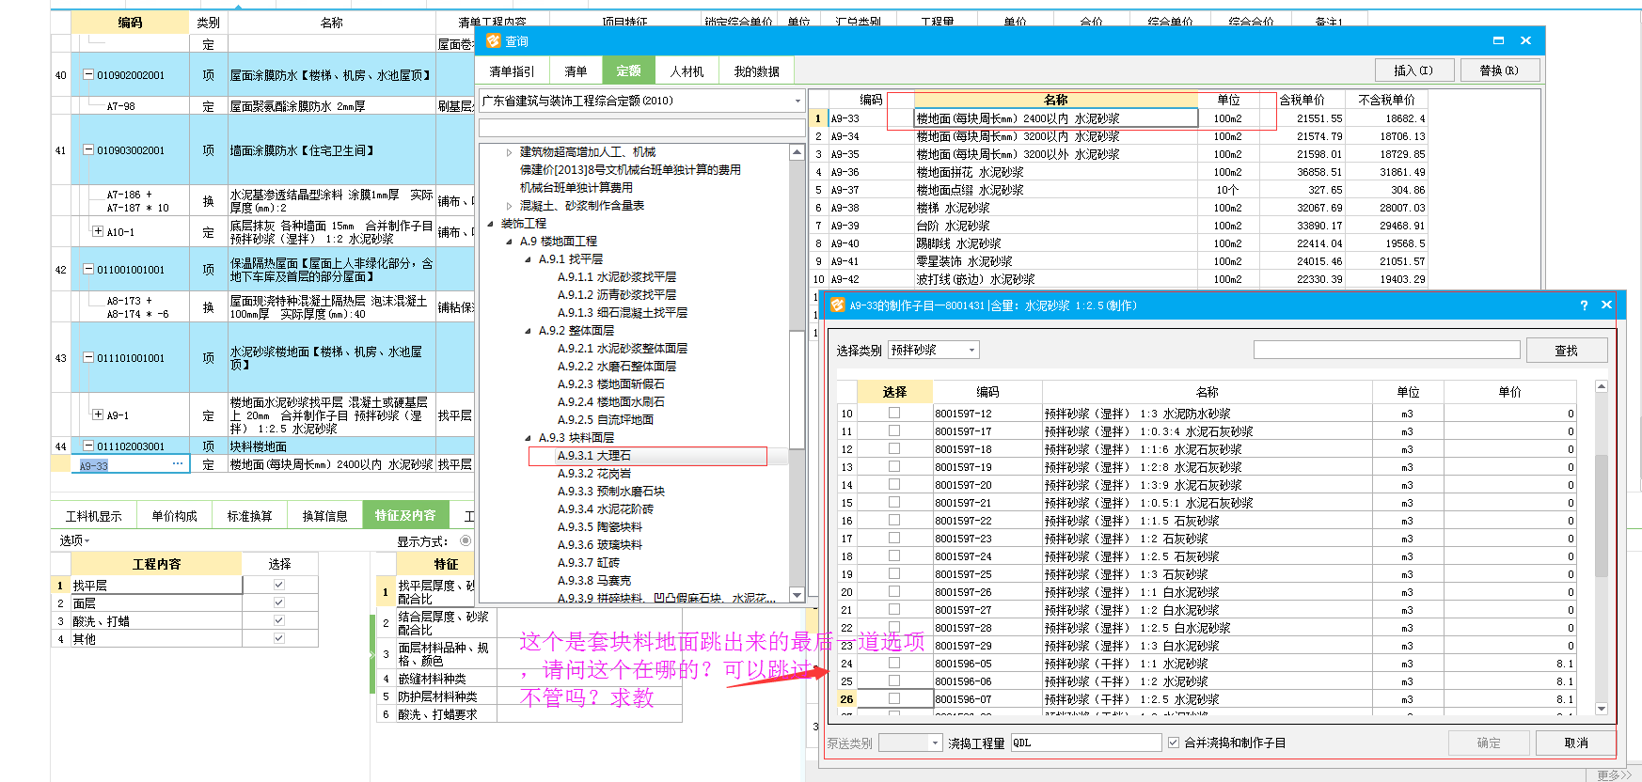Click the 制作子目 list scrollbar up arrow
The height and width of the screenshot is (782, 1642).
(1602, 386)
